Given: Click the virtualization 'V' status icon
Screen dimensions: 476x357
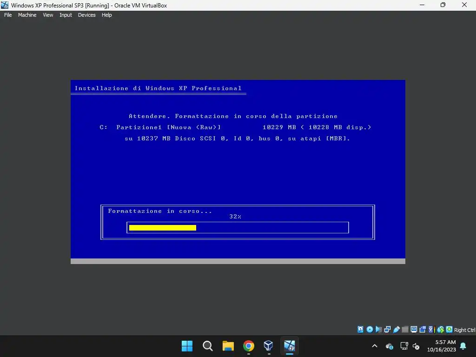Looking at the screenshot, I should click(430, 330).
